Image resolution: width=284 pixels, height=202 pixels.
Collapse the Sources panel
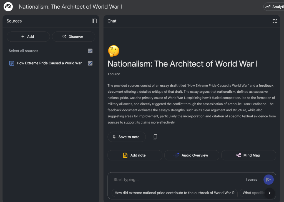[94, 21]
